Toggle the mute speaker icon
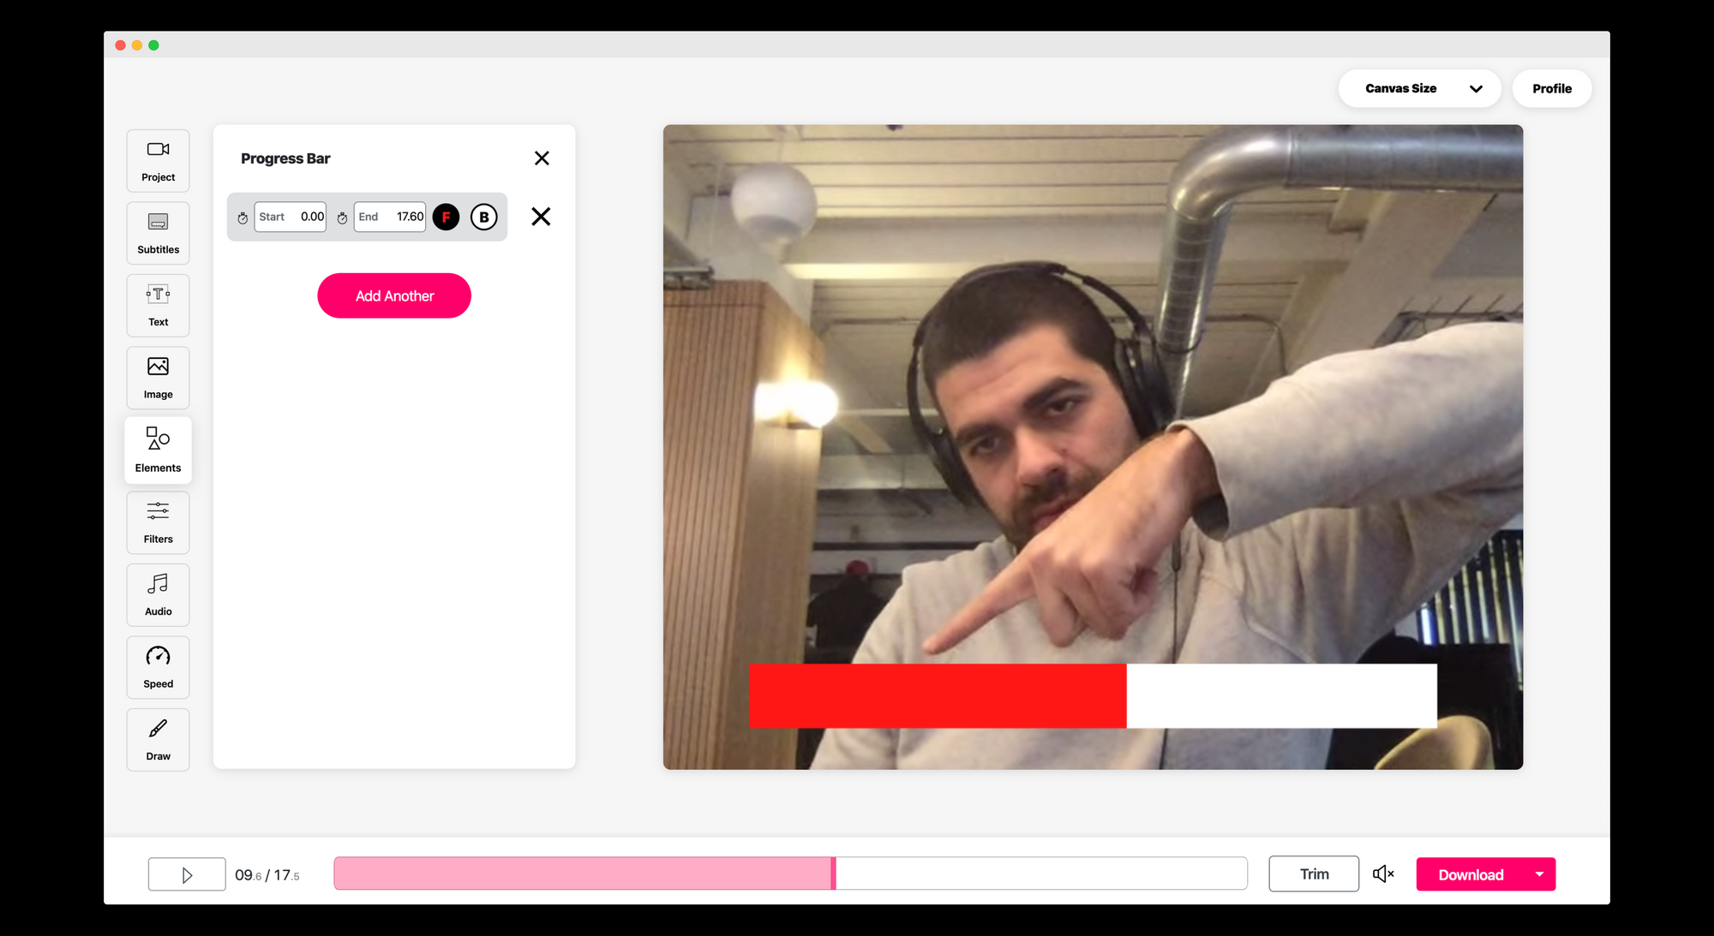This screenshot has height=936, width=1714. (1383, 873)
